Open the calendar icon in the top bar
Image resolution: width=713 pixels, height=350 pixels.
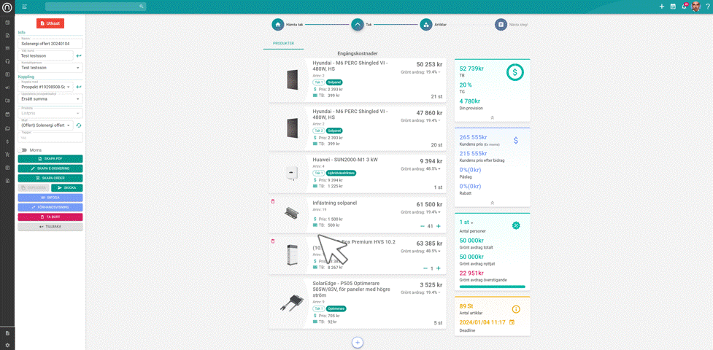(673, 7)
